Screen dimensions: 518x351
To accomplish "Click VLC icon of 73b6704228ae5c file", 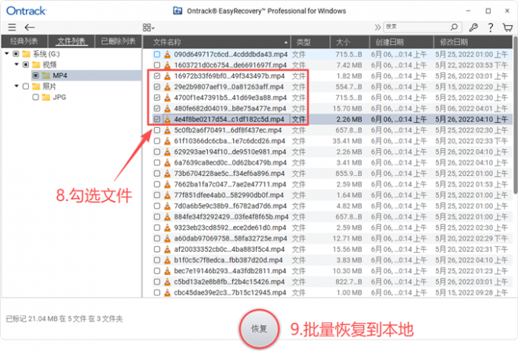I will pos(168,174).
